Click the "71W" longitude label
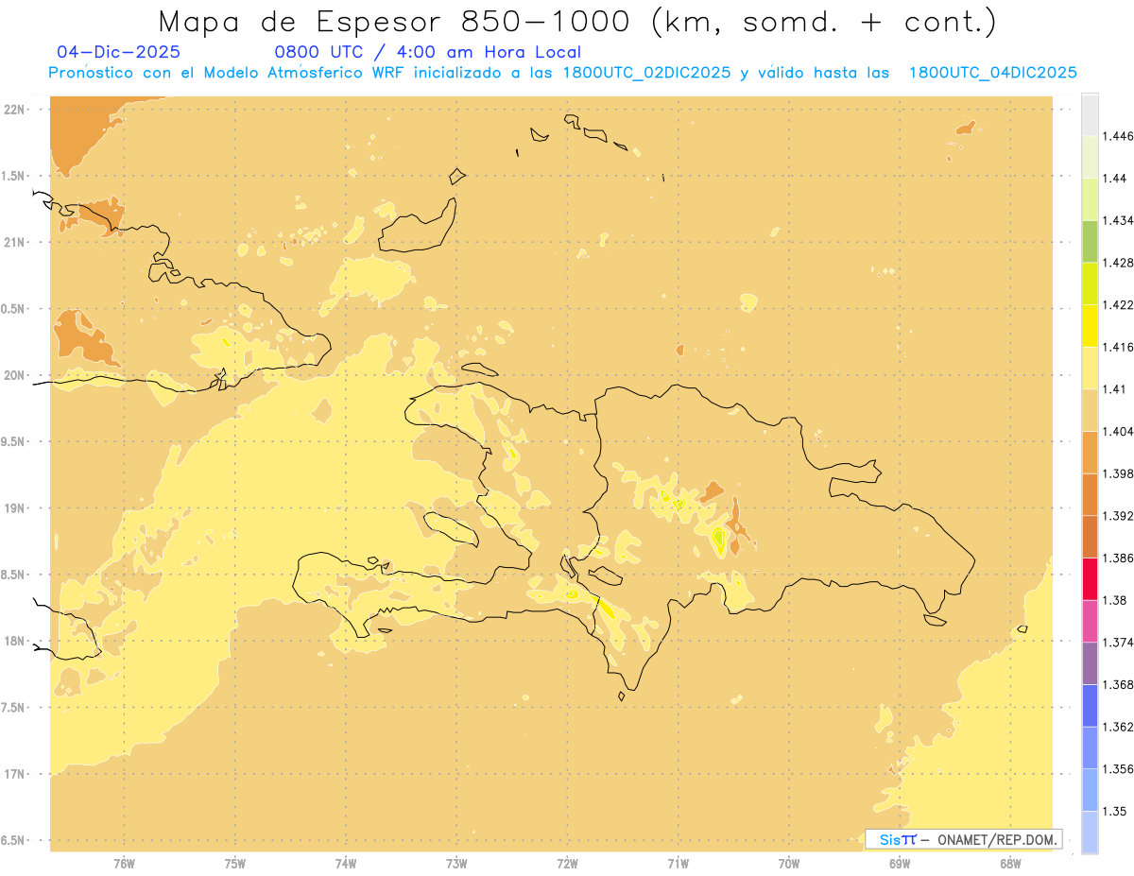 click(x=678, y=864)
